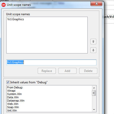Select System.Win in the inherited list
Screen dimensions: 114x114
point(14,94)
